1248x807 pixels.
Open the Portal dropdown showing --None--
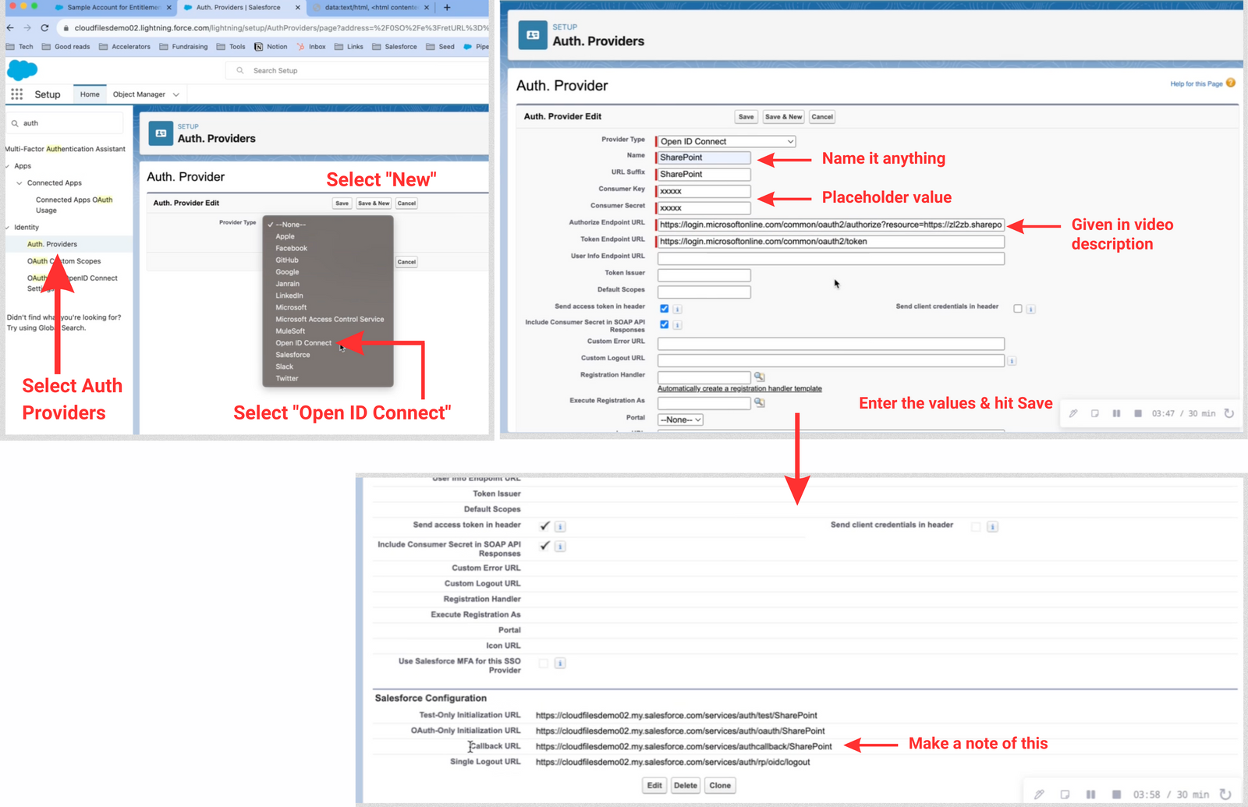681,419
